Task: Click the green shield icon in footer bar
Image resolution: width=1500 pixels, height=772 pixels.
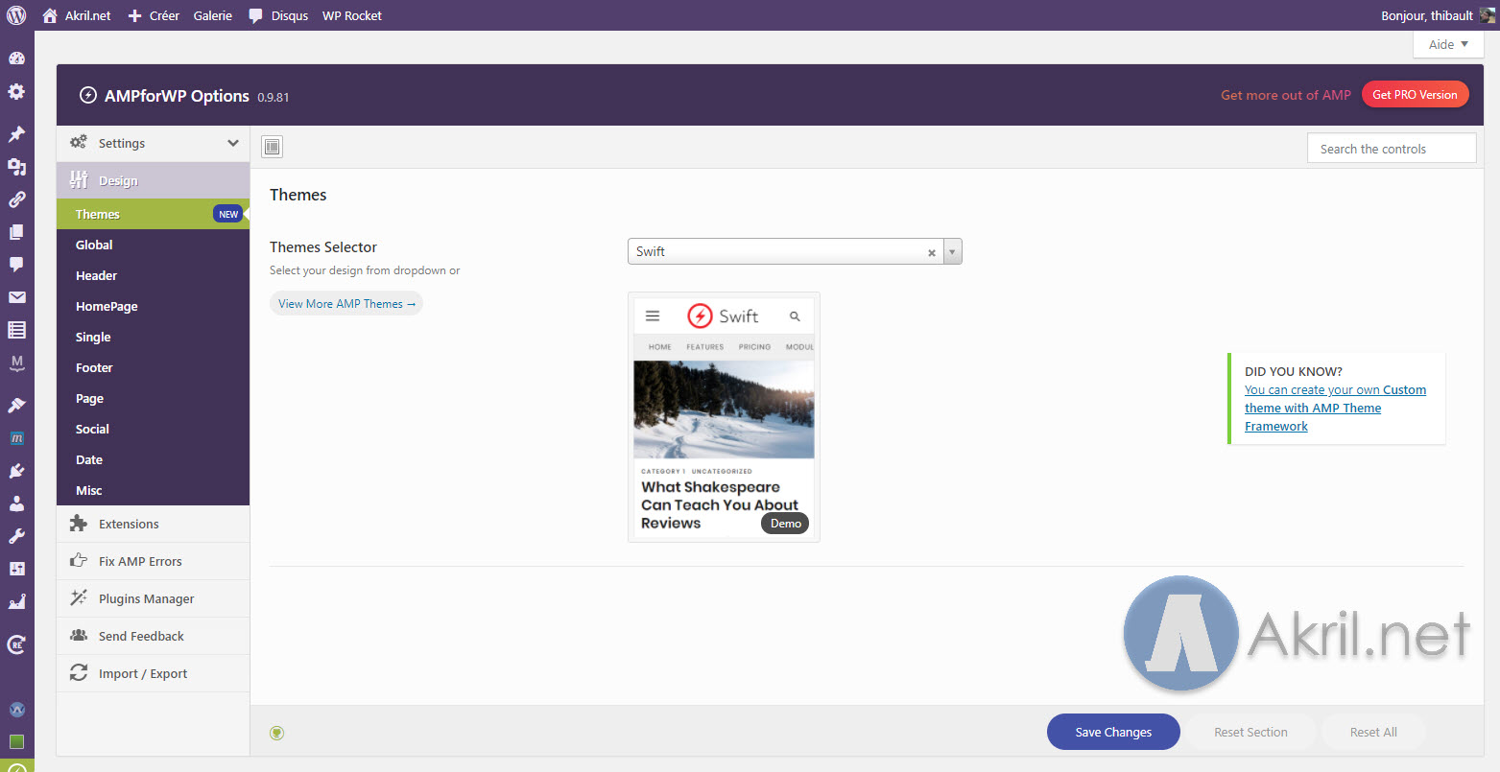Action: point(276,733)
